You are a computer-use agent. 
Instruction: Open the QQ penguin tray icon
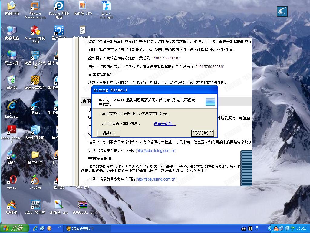(x=276, y=229)
